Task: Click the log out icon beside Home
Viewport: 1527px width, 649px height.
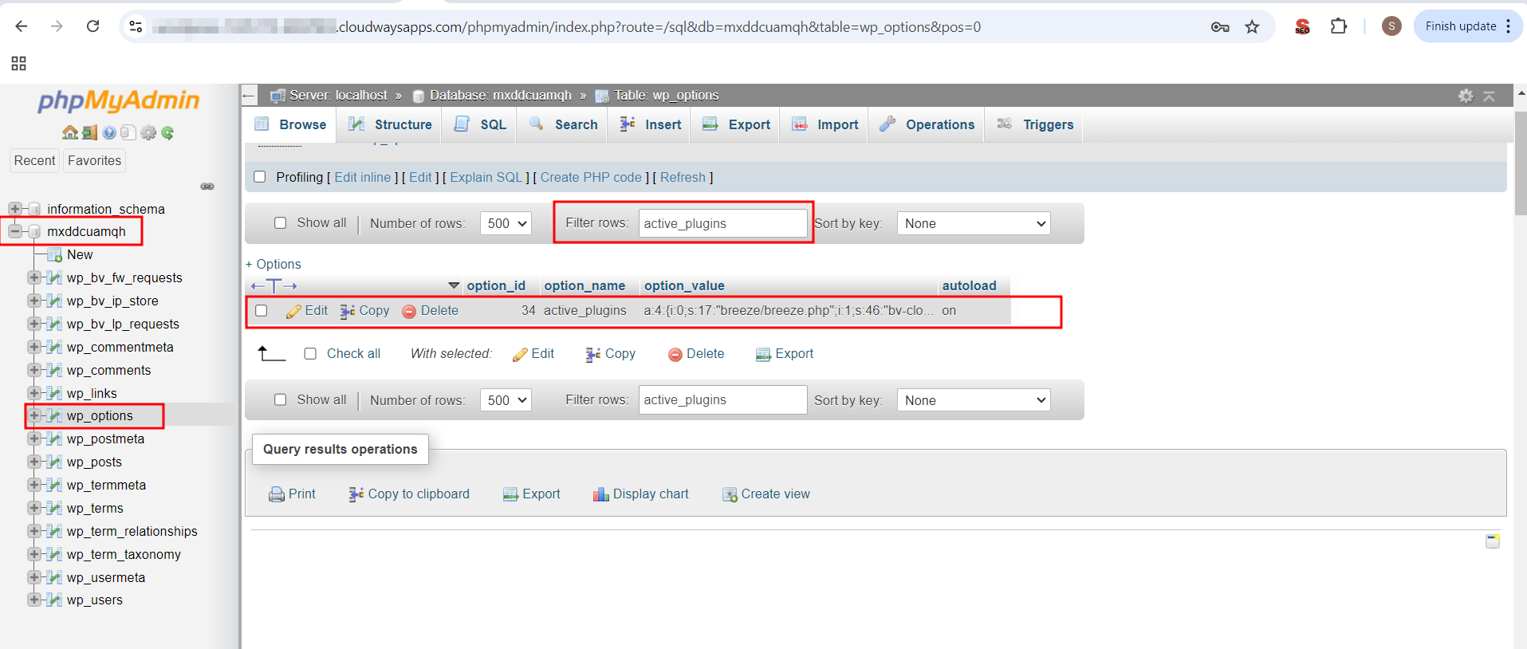Action: (x=89, y=132)
